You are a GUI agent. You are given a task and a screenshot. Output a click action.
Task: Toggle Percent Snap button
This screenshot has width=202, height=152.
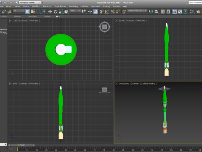point(112,11)
